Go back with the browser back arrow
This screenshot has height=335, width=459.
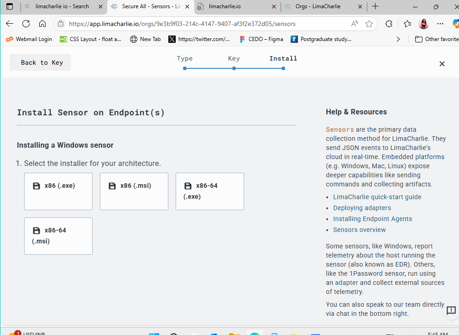(x=10, y=24)
